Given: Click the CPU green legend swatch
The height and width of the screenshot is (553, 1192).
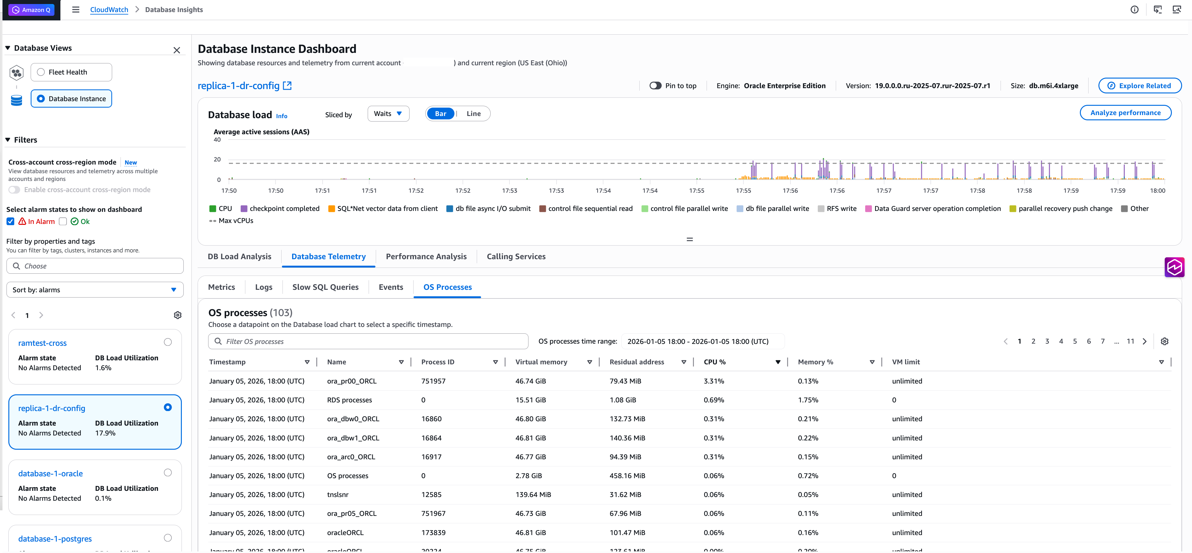Looking at the screenshot, I should 213,209.
